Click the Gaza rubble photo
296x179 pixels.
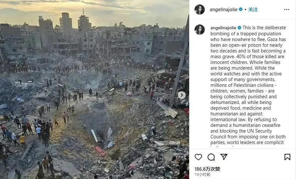click(x=94, y=90)
